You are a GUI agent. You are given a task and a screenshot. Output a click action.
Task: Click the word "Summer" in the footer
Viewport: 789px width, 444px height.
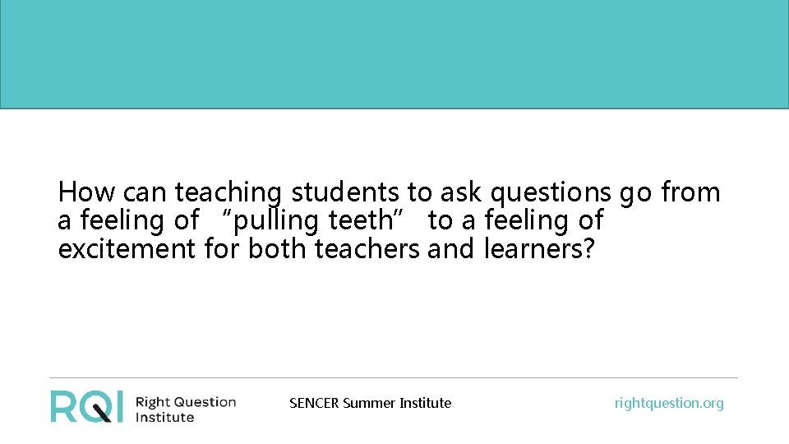pos(369,403)
